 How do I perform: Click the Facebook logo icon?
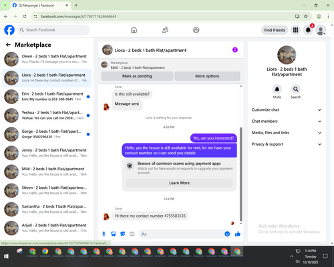pyautogui.click(x=9, y=30)
